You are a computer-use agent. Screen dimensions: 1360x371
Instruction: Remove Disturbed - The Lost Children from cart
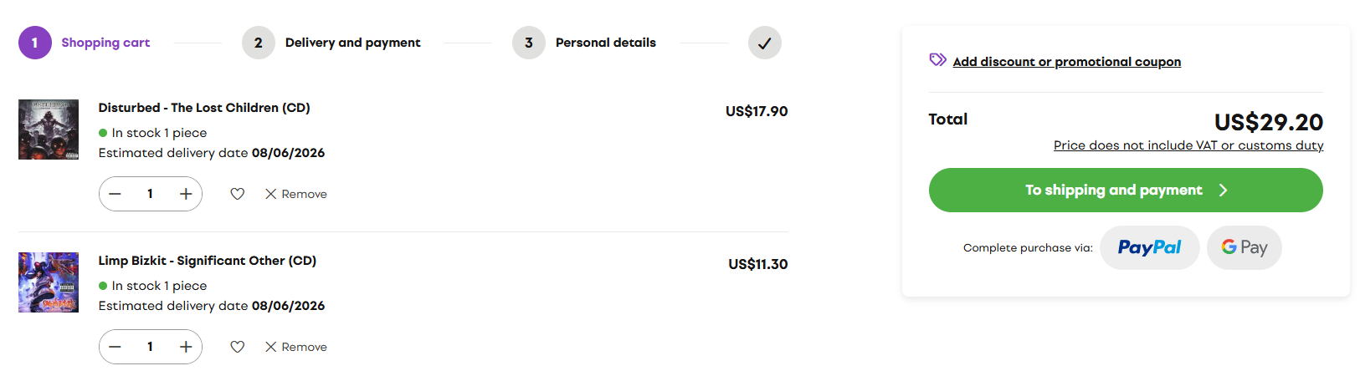click(296, 194)
